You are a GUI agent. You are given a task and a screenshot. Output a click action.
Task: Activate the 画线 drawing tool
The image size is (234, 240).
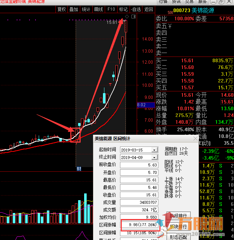point(99,9)
